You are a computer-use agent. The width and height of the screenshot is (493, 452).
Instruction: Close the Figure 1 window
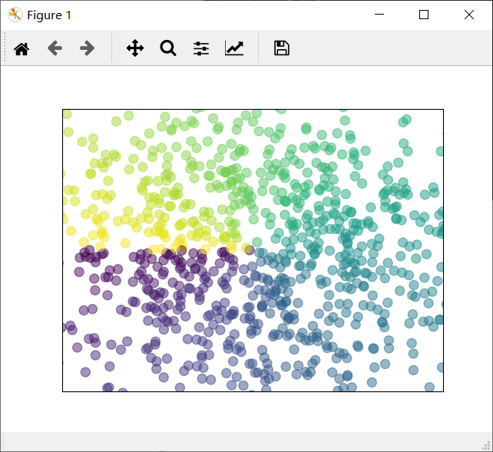[x=469, y=15]
